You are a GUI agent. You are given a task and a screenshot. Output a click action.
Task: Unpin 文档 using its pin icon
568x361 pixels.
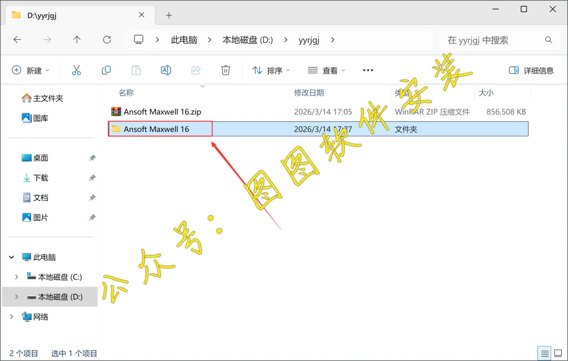(x=93, y=198)
